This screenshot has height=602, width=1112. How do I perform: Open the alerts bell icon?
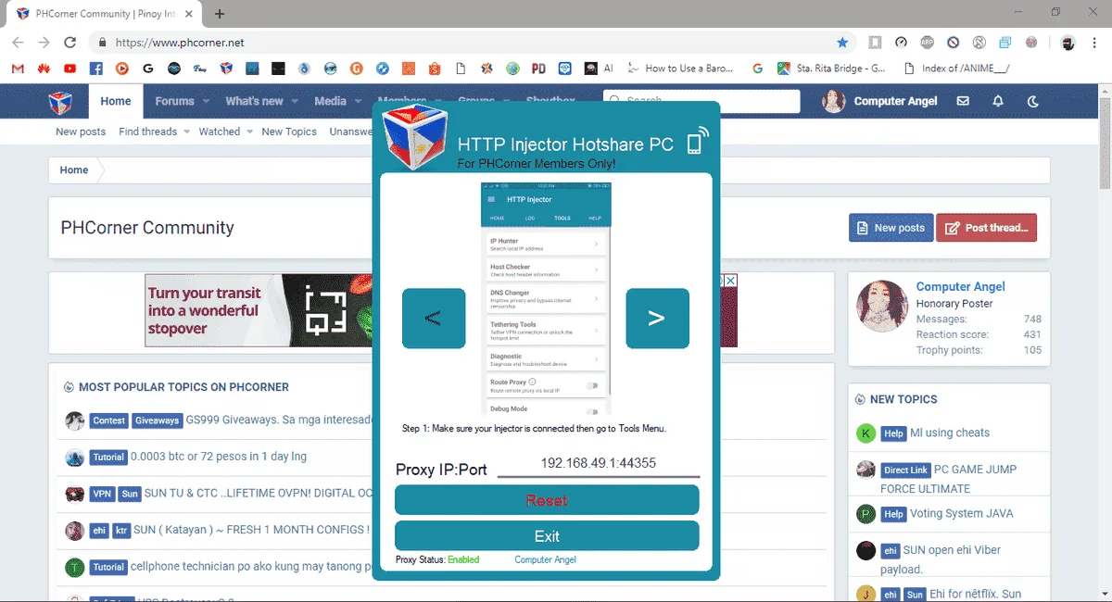click(x=998, y=101)
